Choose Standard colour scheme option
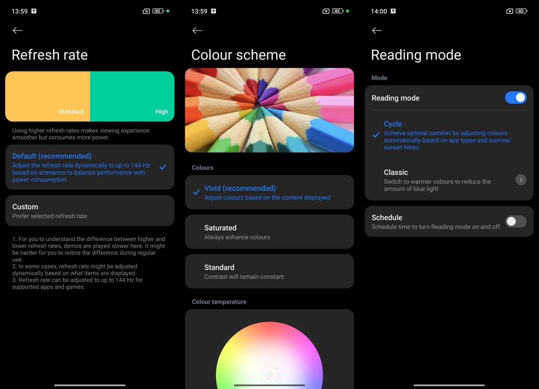 click(x=269, y=271)
